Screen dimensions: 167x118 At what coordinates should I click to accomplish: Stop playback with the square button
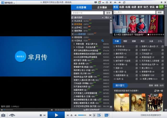pos(41,115)
